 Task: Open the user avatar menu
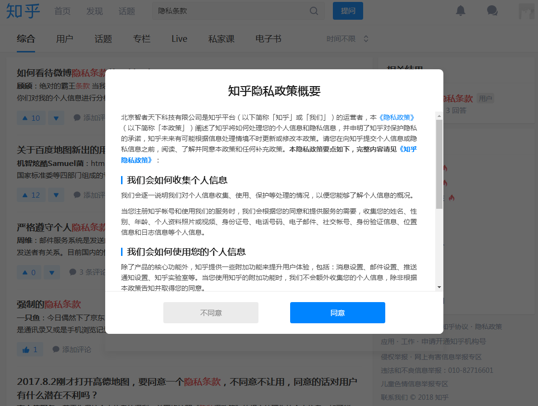pyautogui.click(x=526, y=12)
